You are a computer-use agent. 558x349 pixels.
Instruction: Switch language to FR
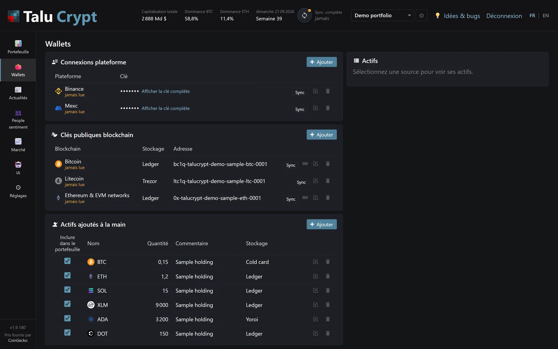click(532, 16)
